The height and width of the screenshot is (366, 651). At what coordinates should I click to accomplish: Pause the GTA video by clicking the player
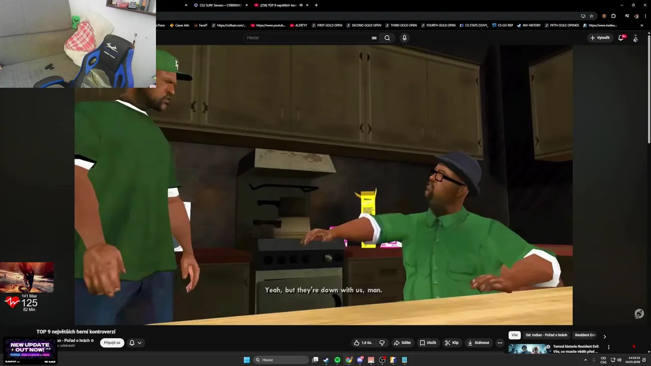point(323,185)
